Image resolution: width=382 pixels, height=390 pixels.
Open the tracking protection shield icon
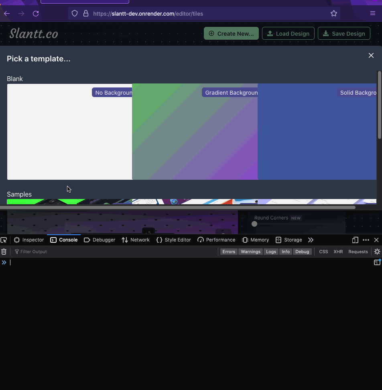(75, 13)
